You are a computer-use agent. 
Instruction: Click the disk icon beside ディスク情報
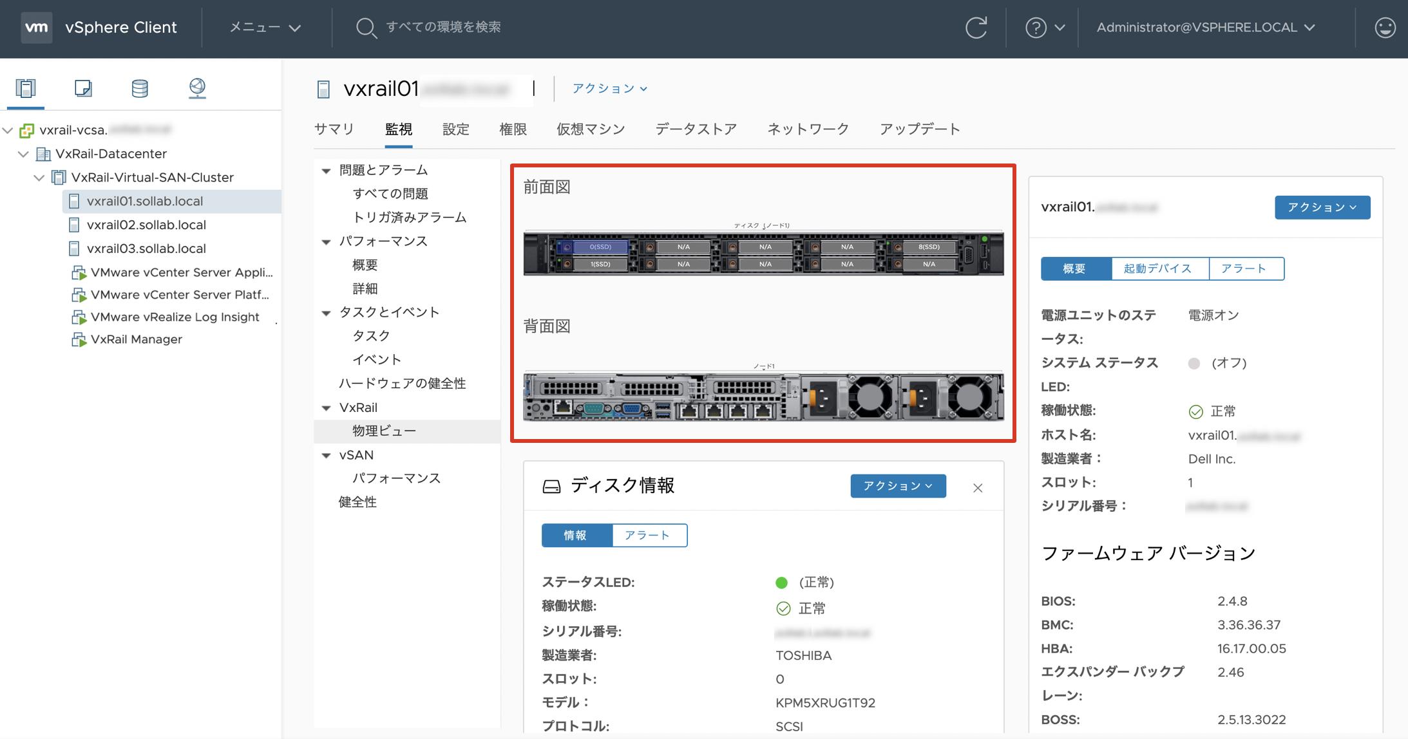551,486
